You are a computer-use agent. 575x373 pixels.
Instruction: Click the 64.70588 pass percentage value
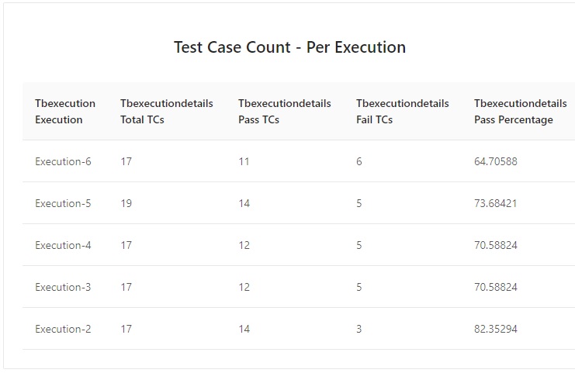coord(496,161)
